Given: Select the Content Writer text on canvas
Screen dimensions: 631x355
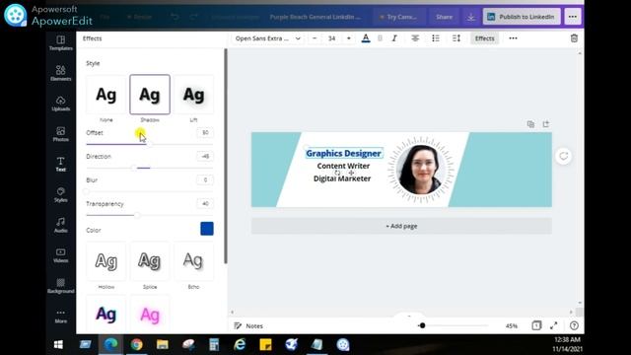Looking at the screenshot, I should pos(343,166).
